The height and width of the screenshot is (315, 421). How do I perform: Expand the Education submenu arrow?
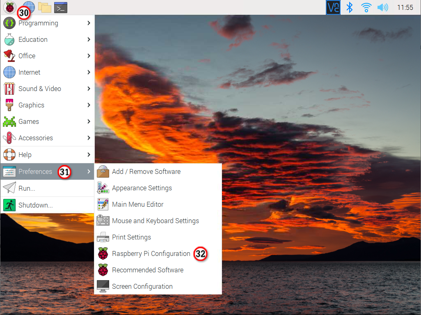click(x=89, y=39)
